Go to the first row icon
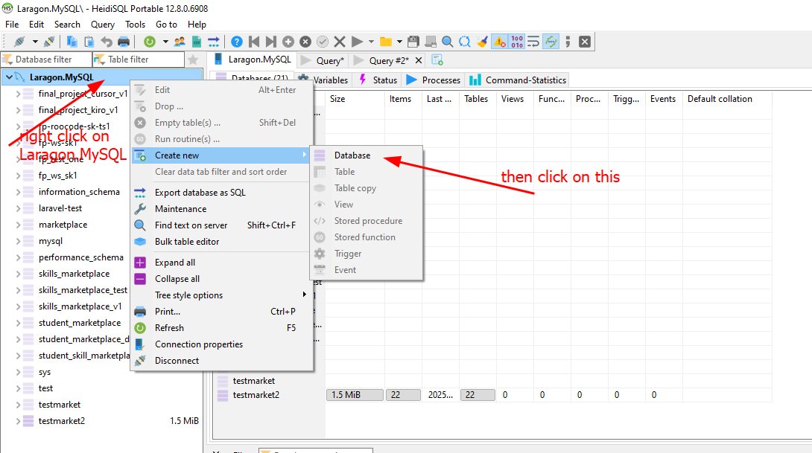This screenshot has width=812, height=453. (254, 42)
